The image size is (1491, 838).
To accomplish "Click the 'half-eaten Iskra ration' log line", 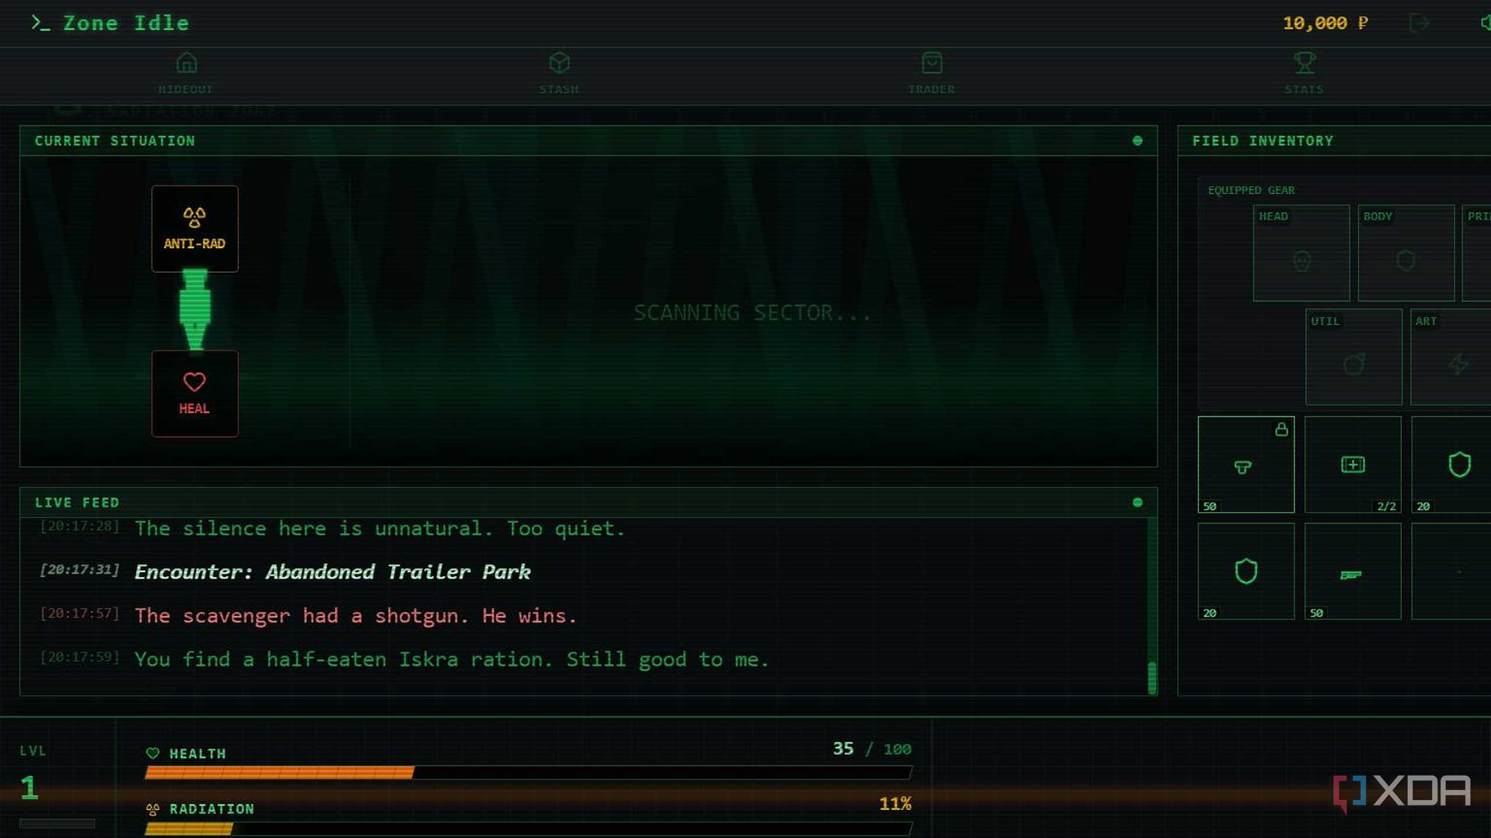I will [x=451, y=659].
